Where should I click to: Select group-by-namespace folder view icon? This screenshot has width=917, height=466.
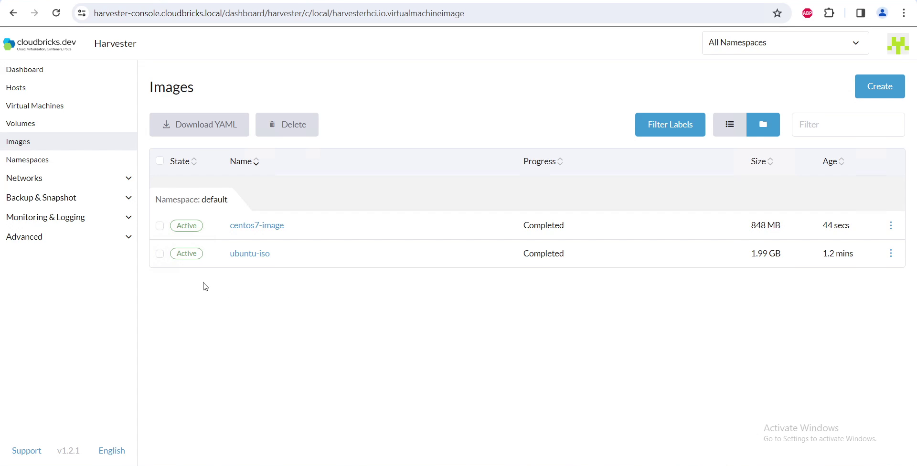[763, 125]
